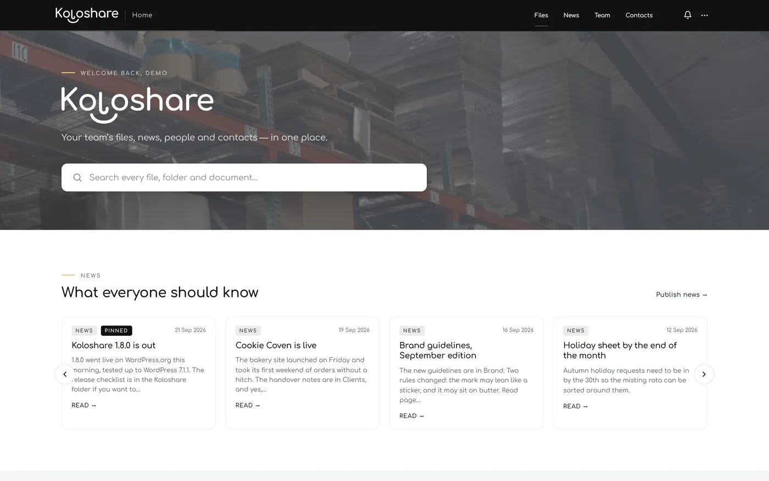Read the Cookie Coven is live article

coord(248,405)
